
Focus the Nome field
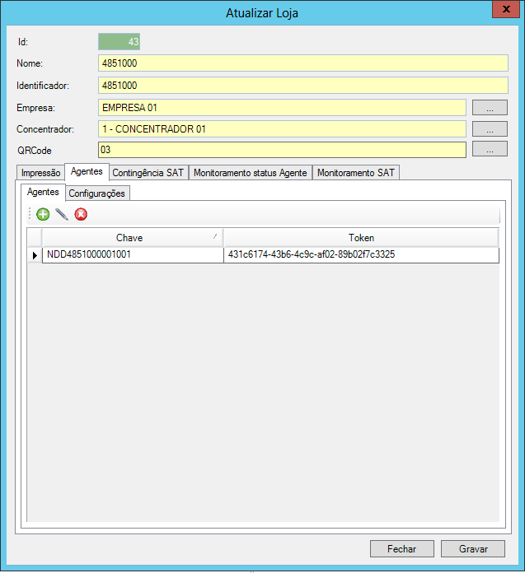303,63
